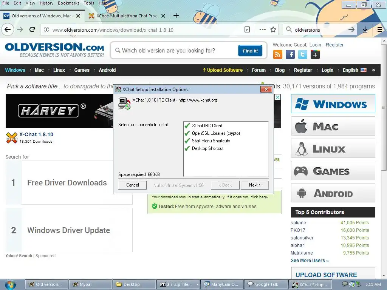
Task: Expand the English language selector
Action: coord(354,70)
